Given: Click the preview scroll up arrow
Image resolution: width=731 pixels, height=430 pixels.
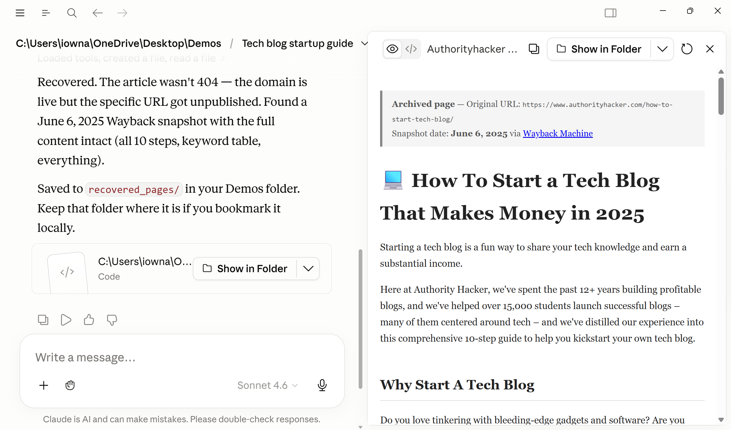Looking at the screenshot, I should click(721, 71).
